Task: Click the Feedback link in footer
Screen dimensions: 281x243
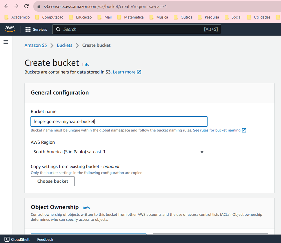Action: (45, 239)
